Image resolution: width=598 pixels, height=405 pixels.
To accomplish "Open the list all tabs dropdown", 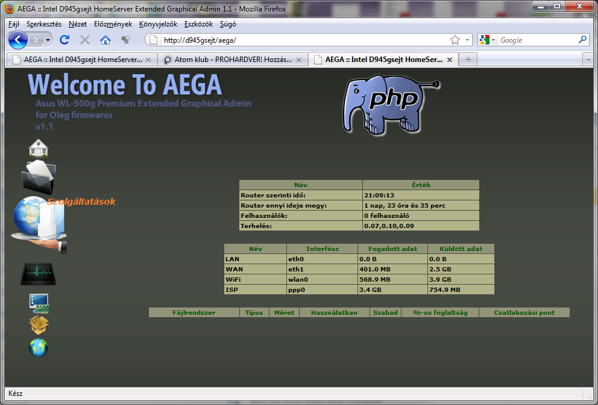I will pos(588,60).
